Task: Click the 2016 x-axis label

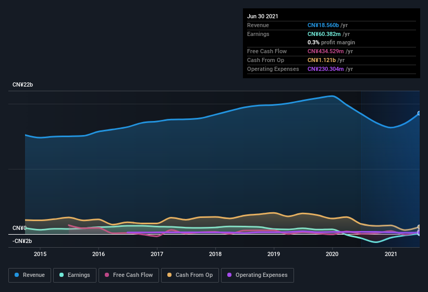Action: 99,254
